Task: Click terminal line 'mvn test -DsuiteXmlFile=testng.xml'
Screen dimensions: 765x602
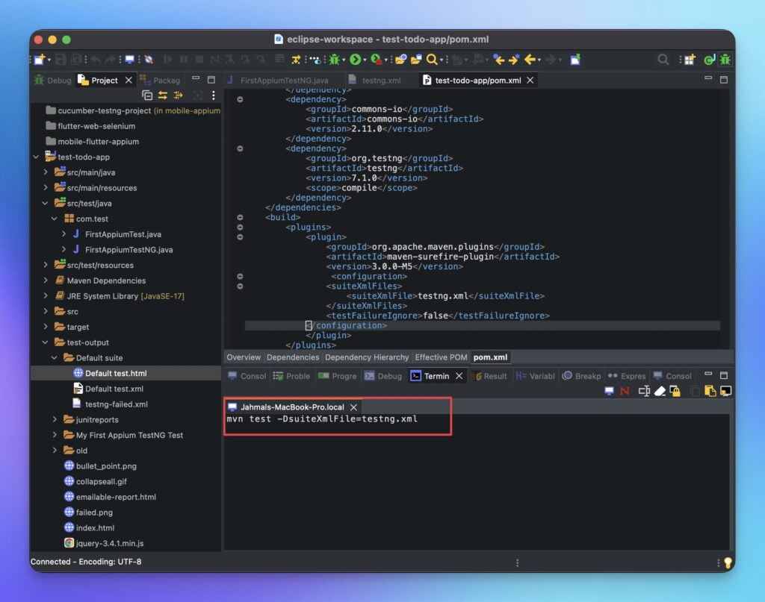Action: [322, 419]
